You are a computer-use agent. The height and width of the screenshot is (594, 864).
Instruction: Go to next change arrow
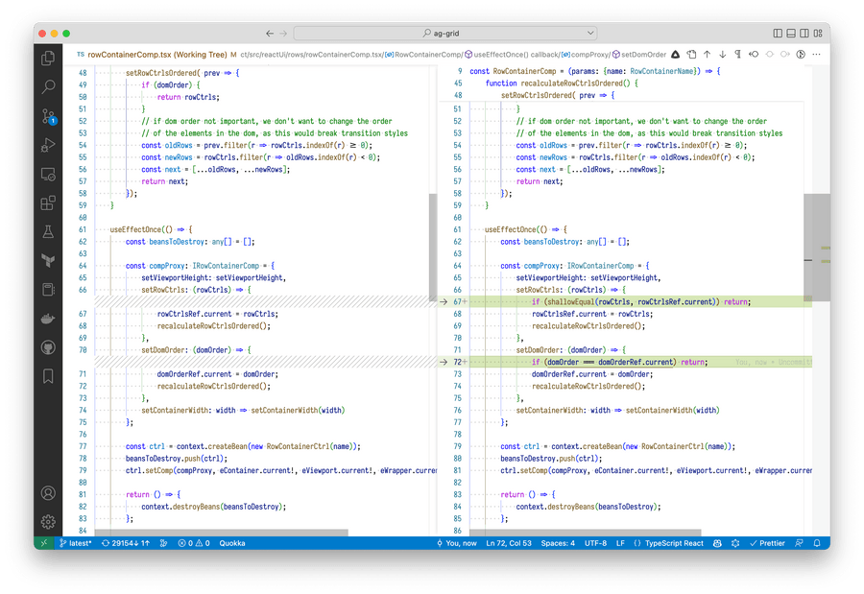coord(722,54)
